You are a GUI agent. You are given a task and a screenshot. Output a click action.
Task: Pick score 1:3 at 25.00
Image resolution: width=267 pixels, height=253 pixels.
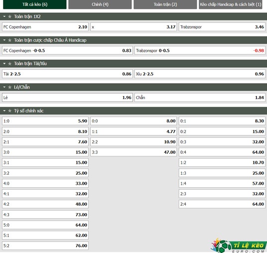pyautogui.click(x=222, y=173)
